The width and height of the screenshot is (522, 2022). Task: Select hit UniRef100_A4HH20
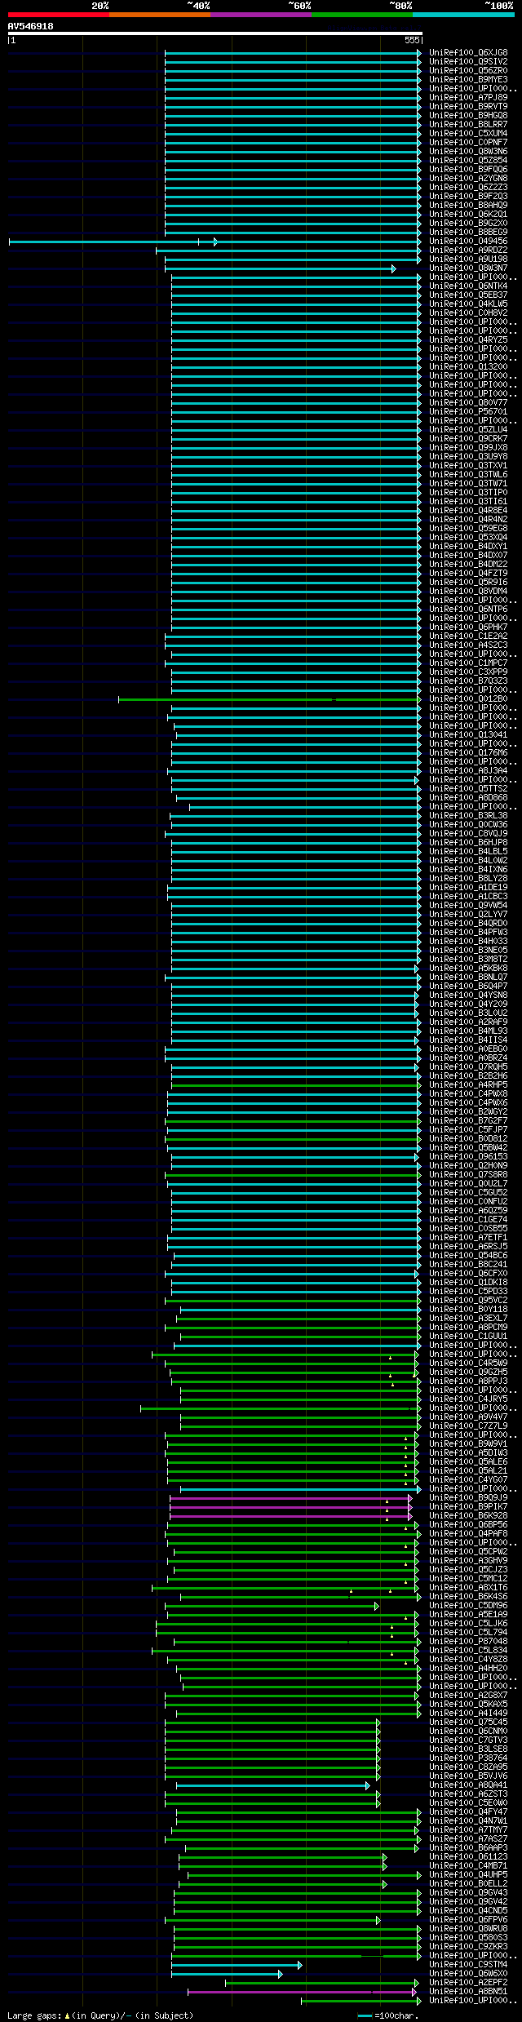(x=468, y=1668)
